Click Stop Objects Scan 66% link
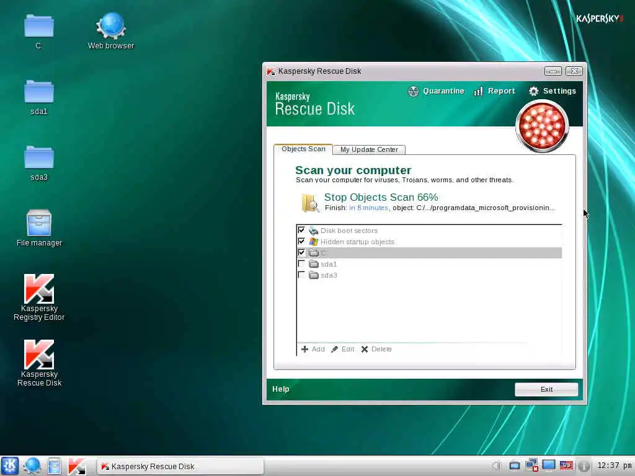 (x=381, y=197)
